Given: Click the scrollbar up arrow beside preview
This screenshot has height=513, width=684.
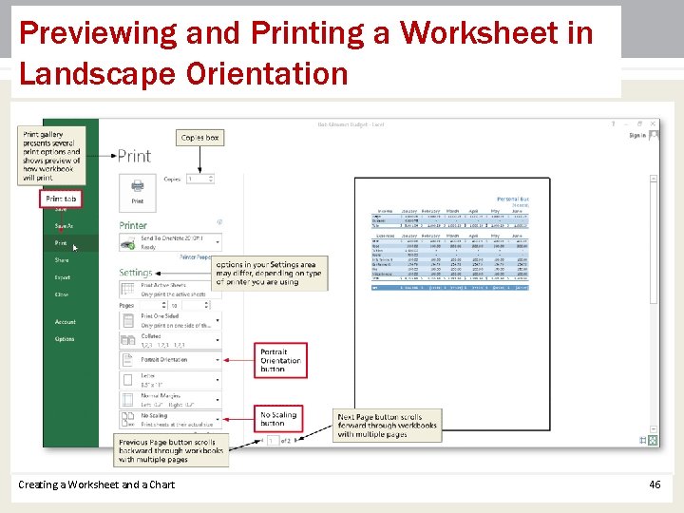Looking at the screenshot, I should (653, 179).
